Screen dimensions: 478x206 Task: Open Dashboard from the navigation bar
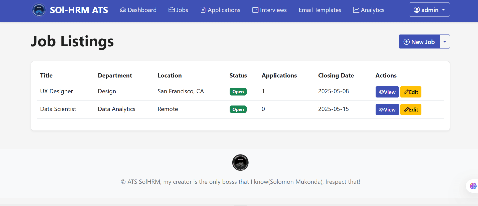point(138,10)
